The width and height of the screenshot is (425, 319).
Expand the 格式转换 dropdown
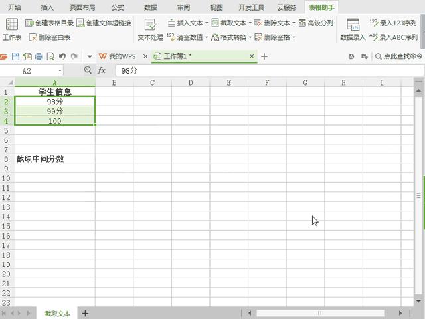coord(250,37)
